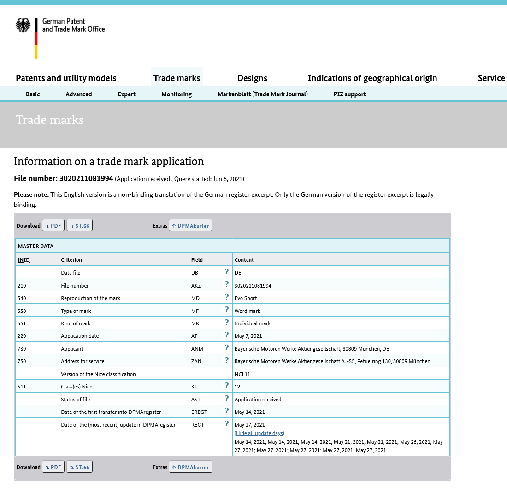The image size is (507, 488).
Task: Go to Patents and utility models section
Action: click(x=66, y=78)
